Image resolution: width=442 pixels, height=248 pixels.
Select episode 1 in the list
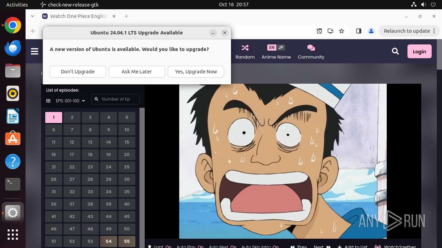tap(54, 117)
